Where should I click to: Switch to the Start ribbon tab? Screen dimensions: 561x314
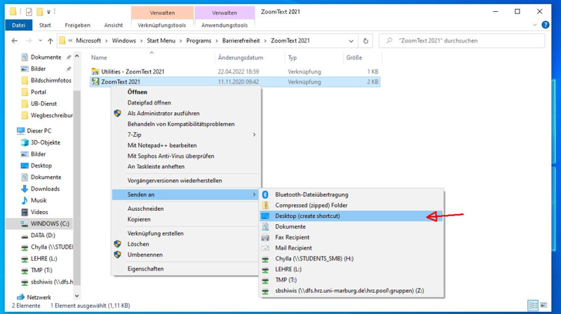[45, 25]
